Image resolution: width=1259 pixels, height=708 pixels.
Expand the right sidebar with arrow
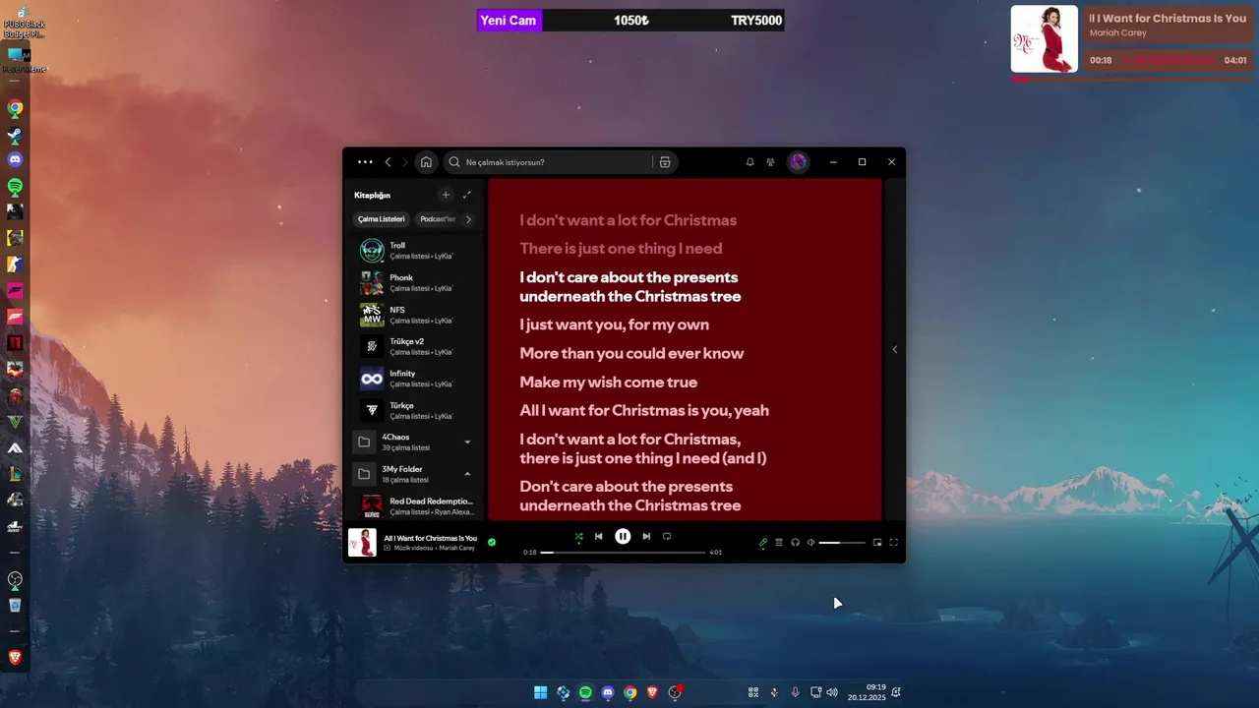click(x=894, y=349)
